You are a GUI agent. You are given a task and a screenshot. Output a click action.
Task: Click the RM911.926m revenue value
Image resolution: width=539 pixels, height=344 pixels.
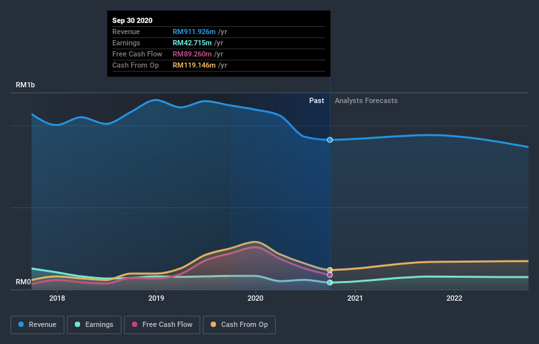(x=194, y=32)
